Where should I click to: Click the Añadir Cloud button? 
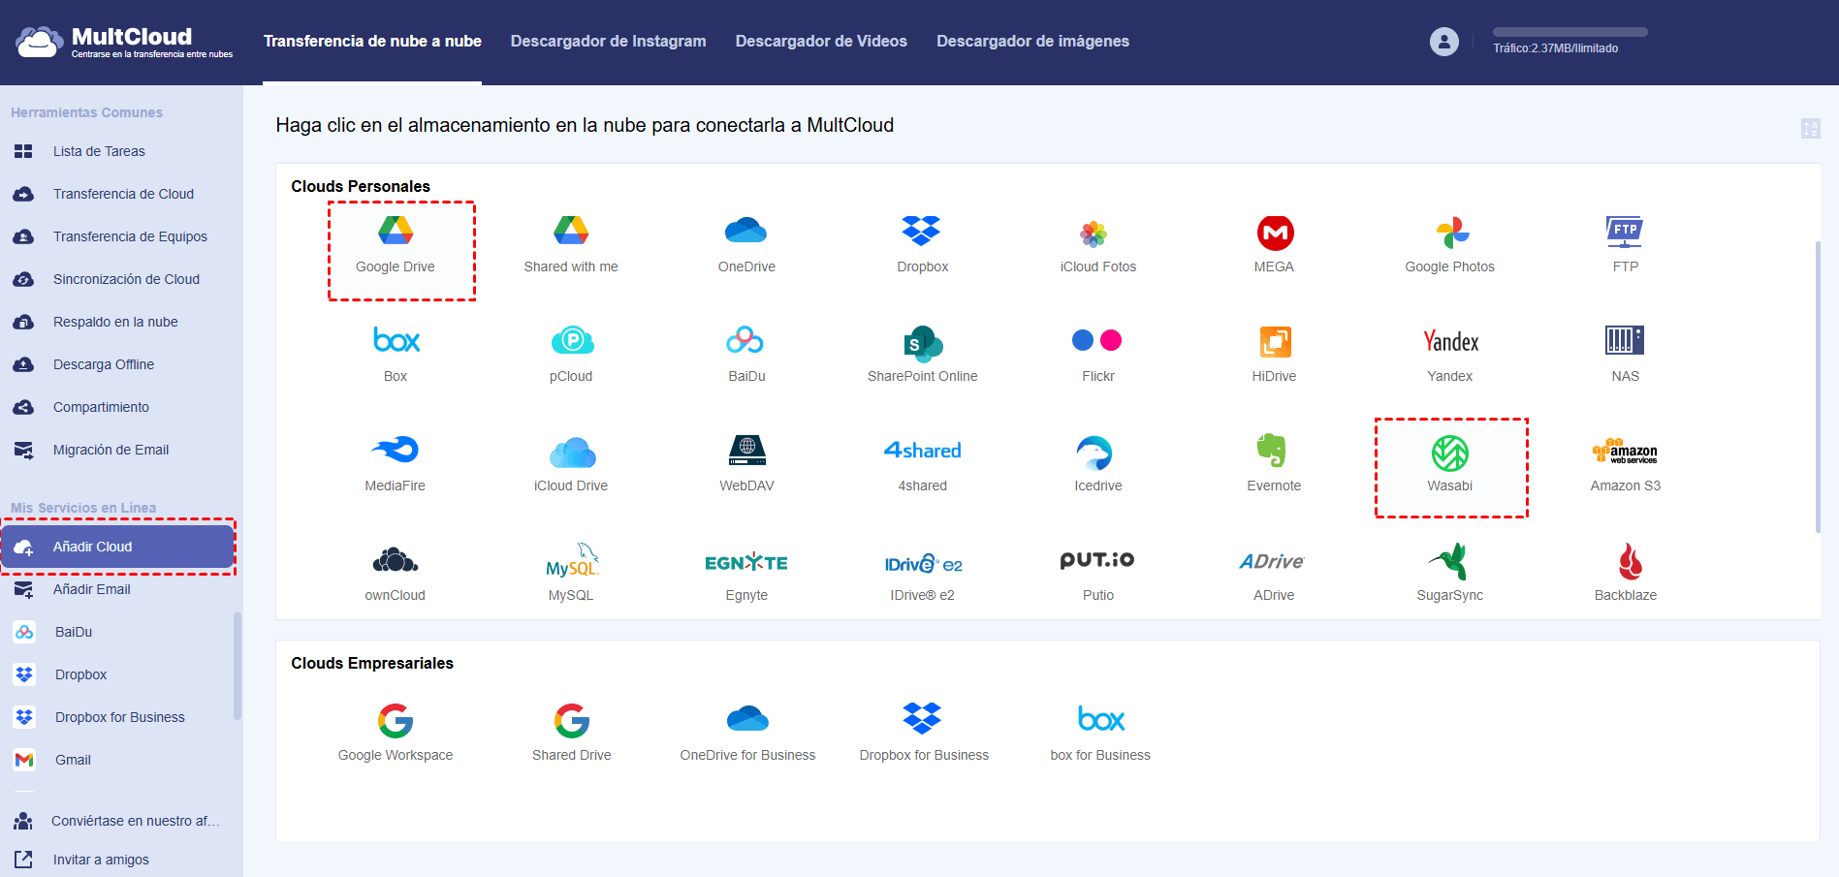pos(117,547)
